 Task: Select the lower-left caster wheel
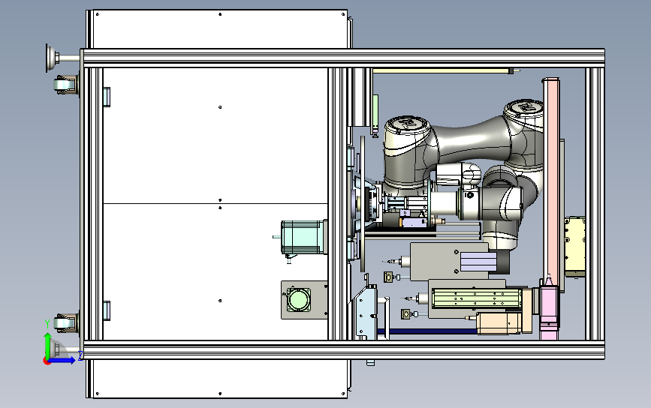(x=65, y=322)
